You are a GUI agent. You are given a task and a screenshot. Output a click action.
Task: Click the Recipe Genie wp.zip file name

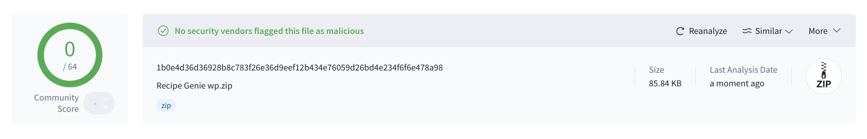pos(194,85)
